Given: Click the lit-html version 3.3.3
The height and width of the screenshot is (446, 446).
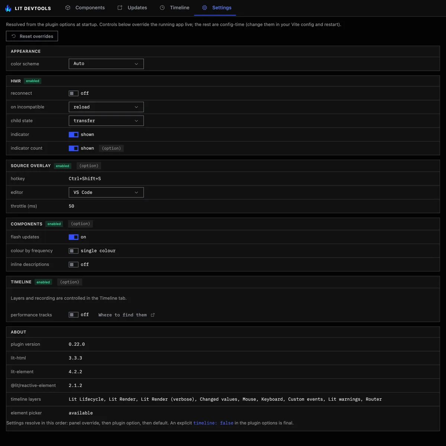Looking at the screenshot, I should (x=75, y=358).
